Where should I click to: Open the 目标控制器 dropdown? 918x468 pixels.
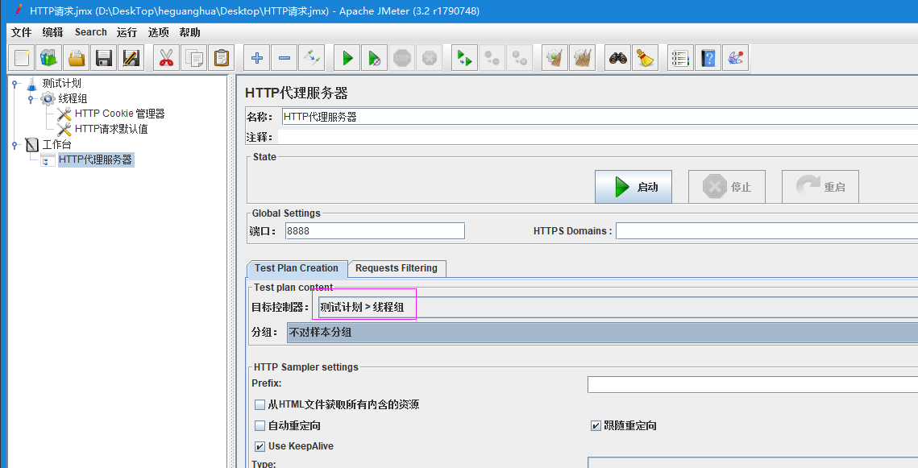coord(617,307)
